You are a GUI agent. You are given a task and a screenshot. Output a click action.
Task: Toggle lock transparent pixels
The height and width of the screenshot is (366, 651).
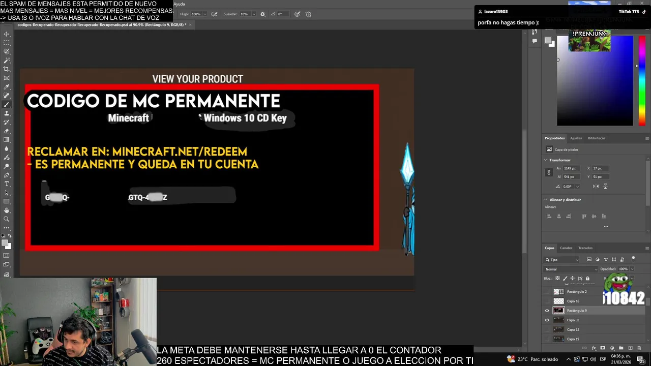(557, 279)
